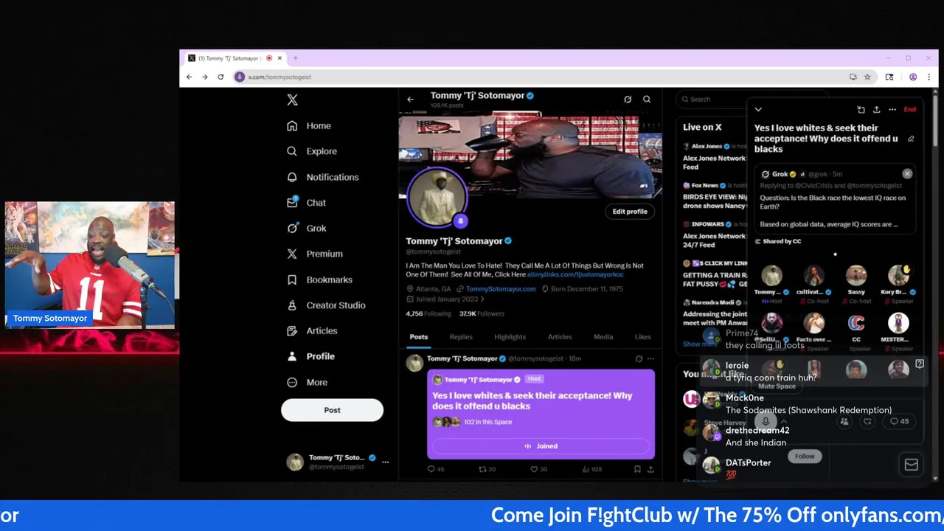The image size is (944, 531).
Task: Click the Profile sidebar icon
Action: point(292,356)
